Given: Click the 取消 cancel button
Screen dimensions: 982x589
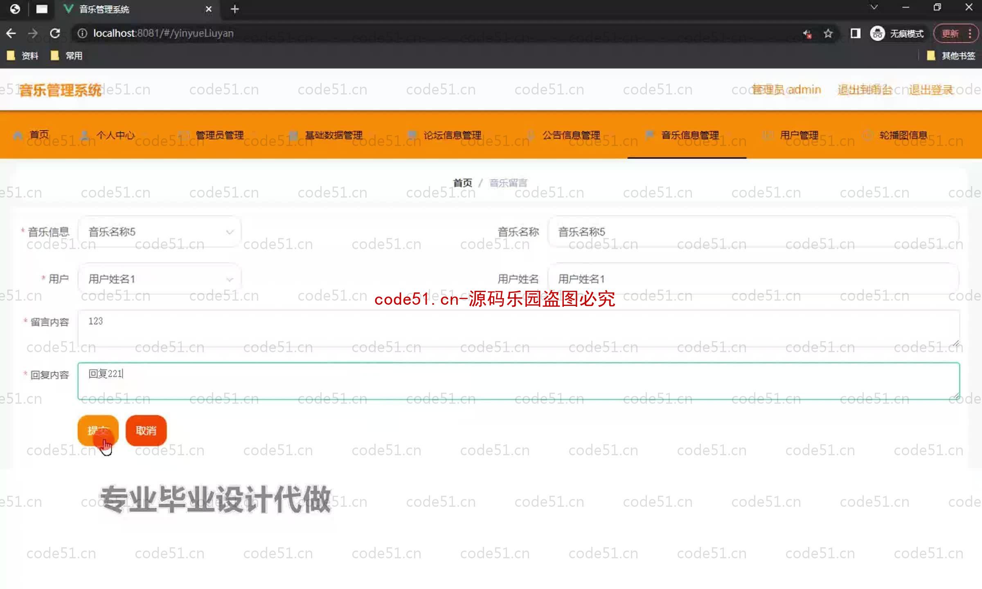Looking at the screenshot, I should tap(146, 430).
